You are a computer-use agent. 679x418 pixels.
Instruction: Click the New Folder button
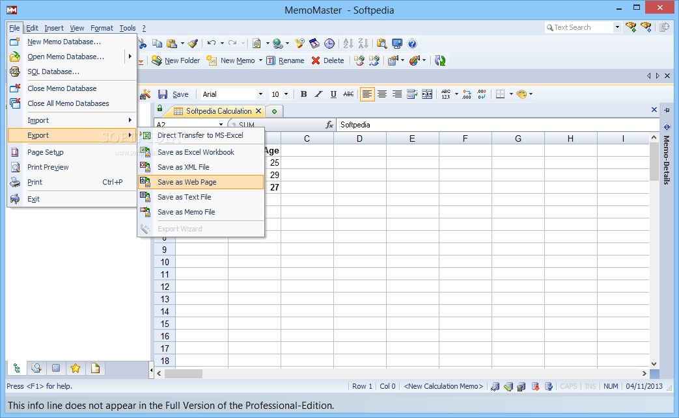[x=176, y=60]
